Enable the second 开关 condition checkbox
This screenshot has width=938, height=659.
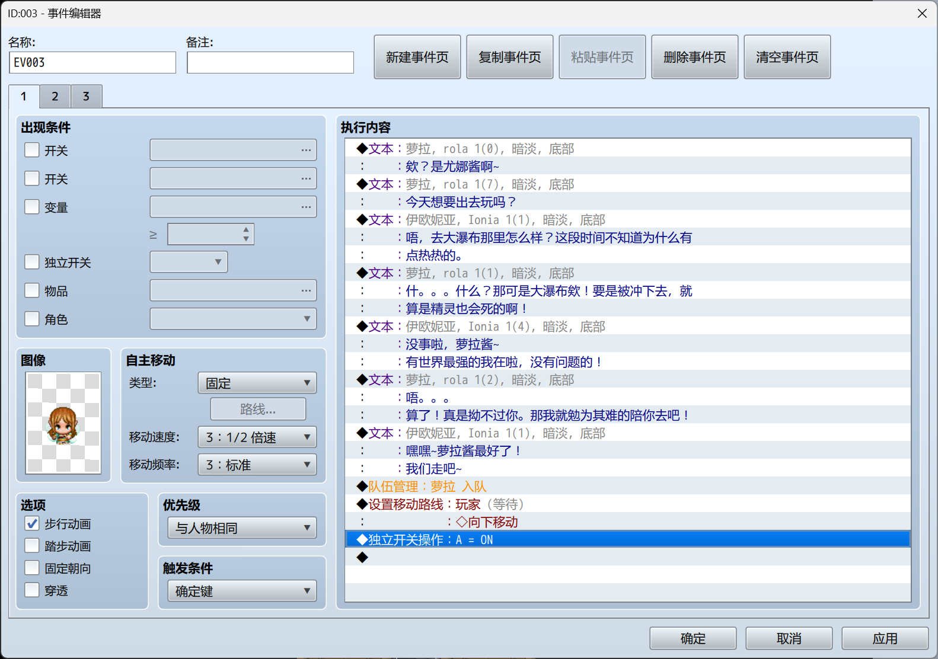point(32,178)
